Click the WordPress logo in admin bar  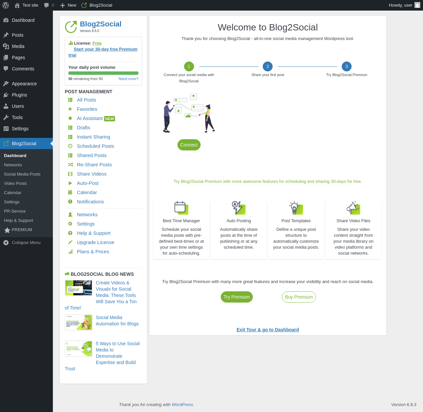point(6,5)
